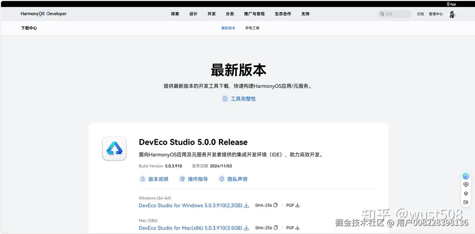Click the stacked layers floating icon
This screenshot has height=234, width=475.
click(x=466, y=193)
